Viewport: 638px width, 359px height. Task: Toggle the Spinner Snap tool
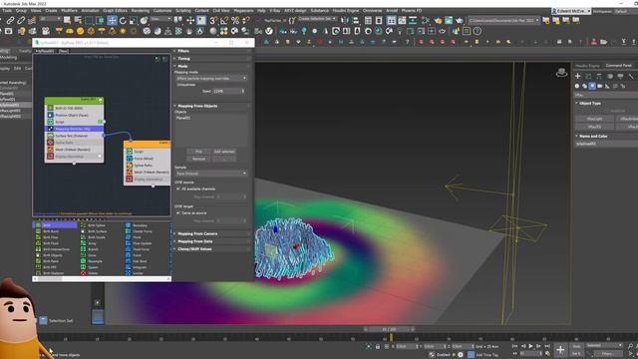point(245,20)
